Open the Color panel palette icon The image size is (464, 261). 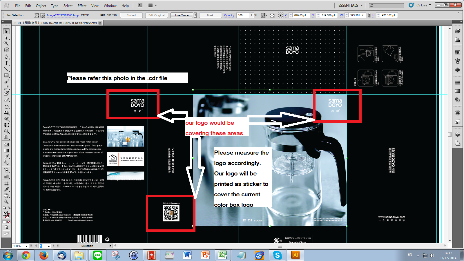458,31
